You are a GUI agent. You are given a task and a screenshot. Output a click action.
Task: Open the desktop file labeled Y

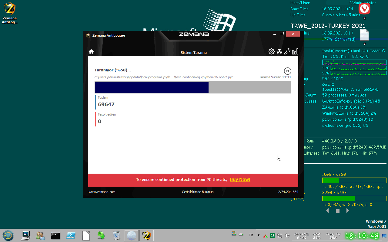click(x=364, y=38)
